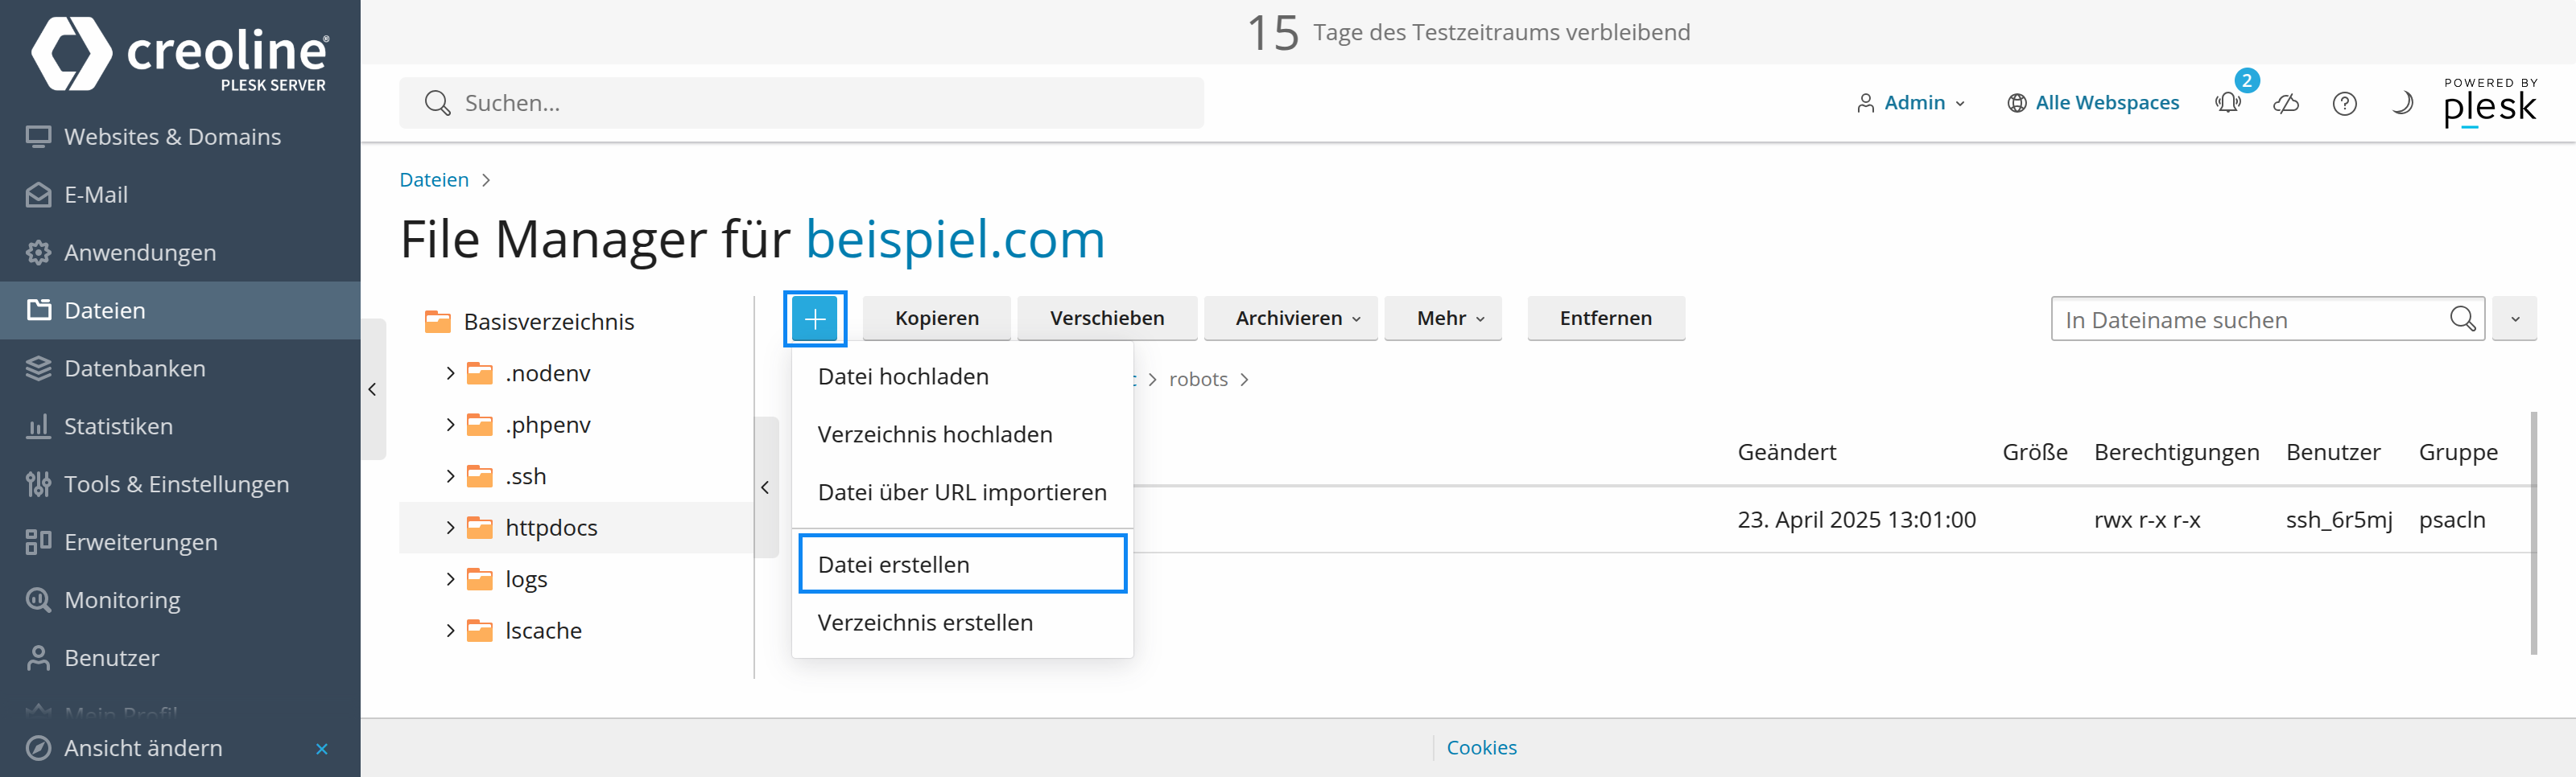Image resolution: width=2576 pixels, height=777 pixels.
Task: Open the Admin user dropdown
Action: point(1911,103)
